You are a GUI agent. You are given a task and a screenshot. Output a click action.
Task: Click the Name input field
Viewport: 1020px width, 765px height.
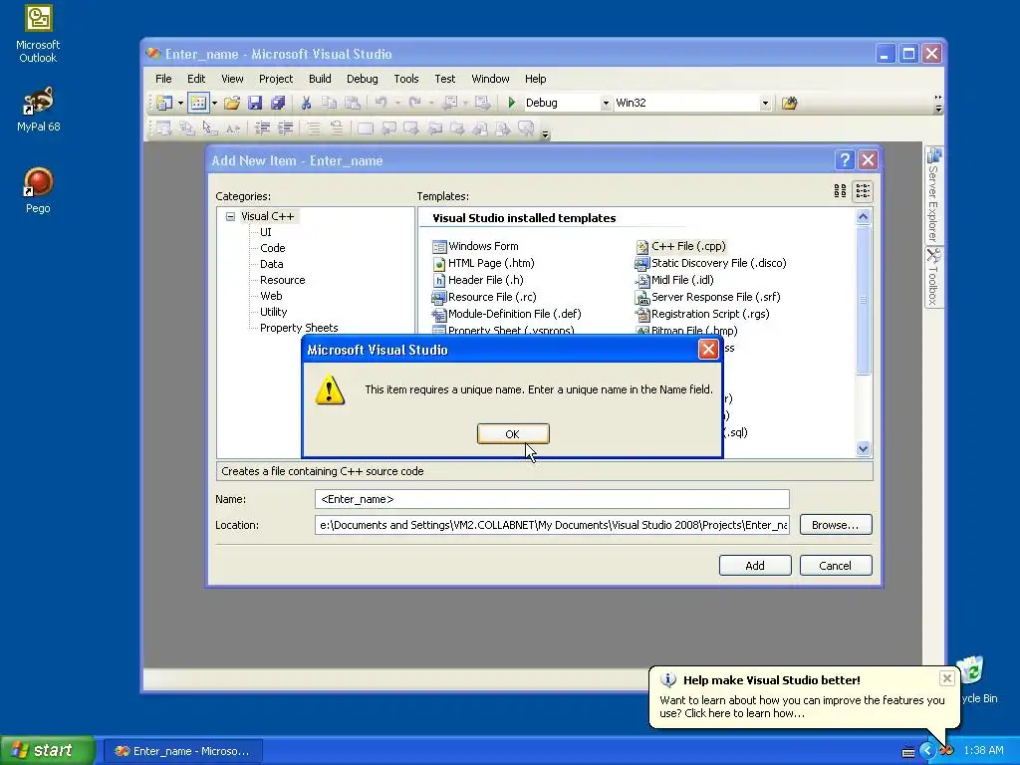(x=552, y=499)
